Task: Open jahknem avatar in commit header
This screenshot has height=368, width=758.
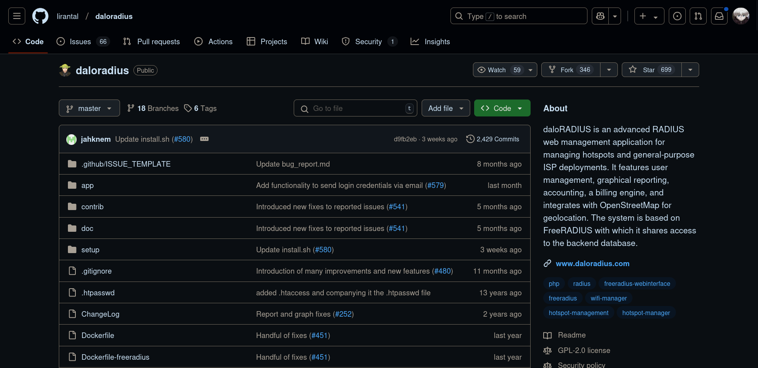Action: point(71,139)
